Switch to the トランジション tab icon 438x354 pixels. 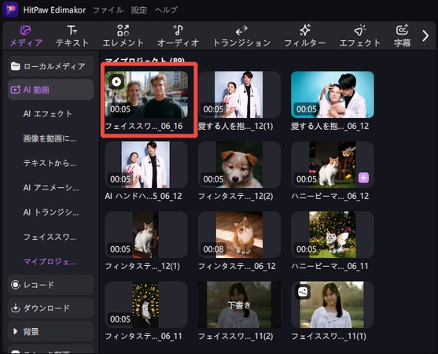click(241, 30)
